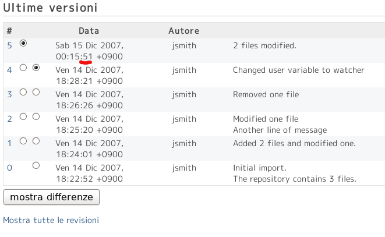Open revision 4 link
The height and width of the screenshot is (237, 385).
pos(9,70)
